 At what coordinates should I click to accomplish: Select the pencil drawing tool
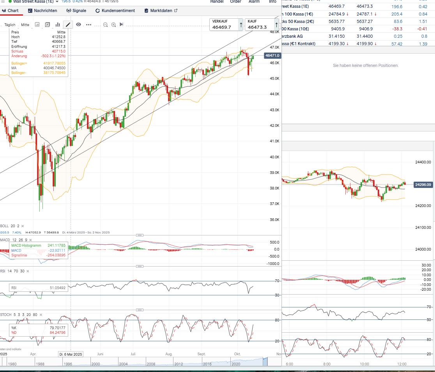pyautogui.click(x=68, y=25)
